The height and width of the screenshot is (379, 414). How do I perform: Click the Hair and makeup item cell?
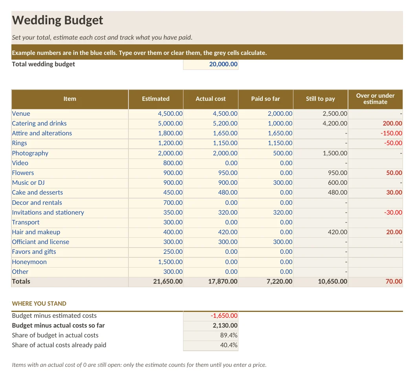70,232
